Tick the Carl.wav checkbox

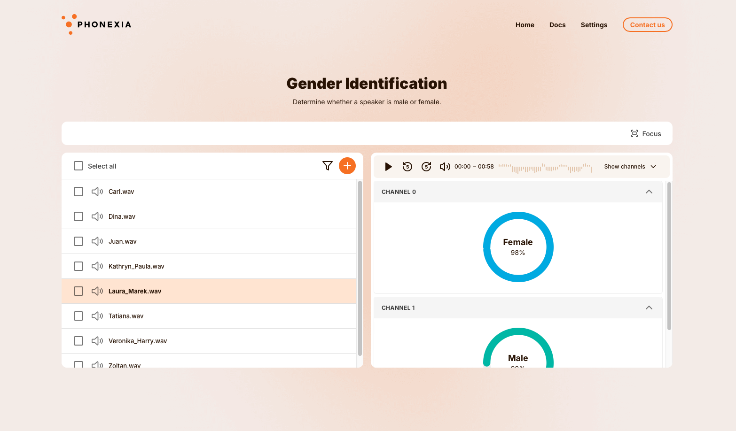coord(78,192)
